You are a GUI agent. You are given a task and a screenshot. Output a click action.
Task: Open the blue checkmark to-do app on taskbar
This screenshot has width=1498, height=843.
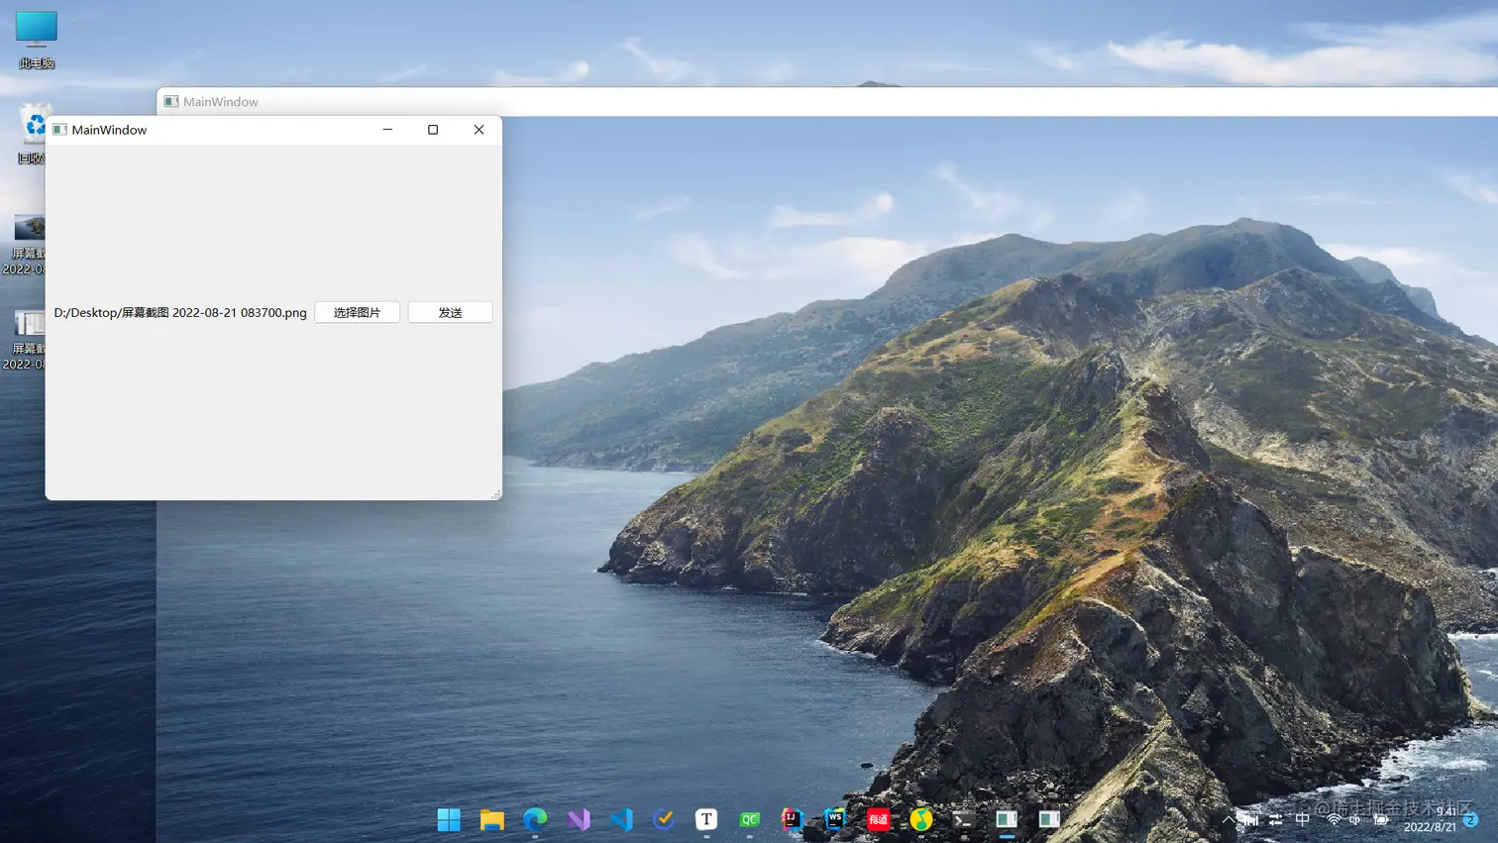point(664,819)
